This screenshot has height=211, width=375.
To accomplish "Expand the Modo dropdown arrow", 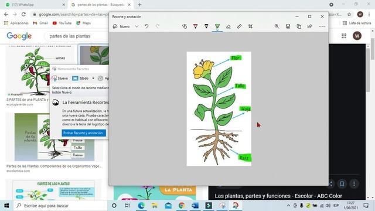I will (x=93, y=78).
